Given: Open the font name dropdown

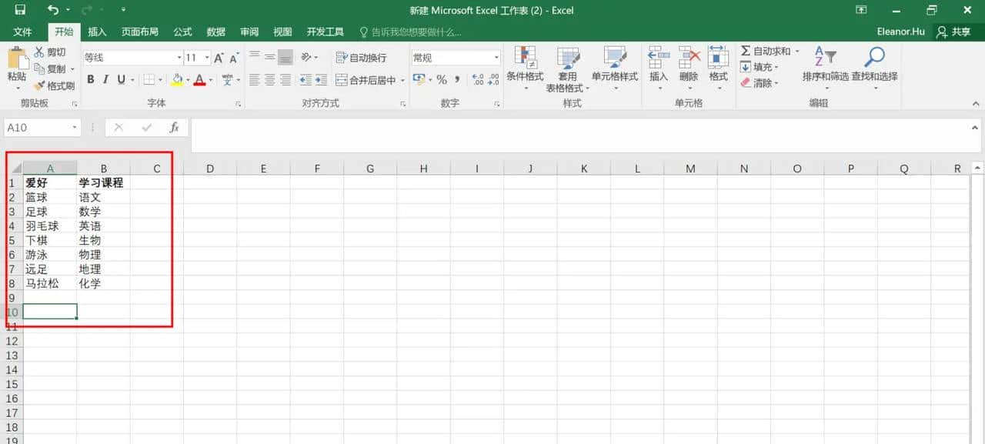Looking at the screenshot, I should coord(179,56).
